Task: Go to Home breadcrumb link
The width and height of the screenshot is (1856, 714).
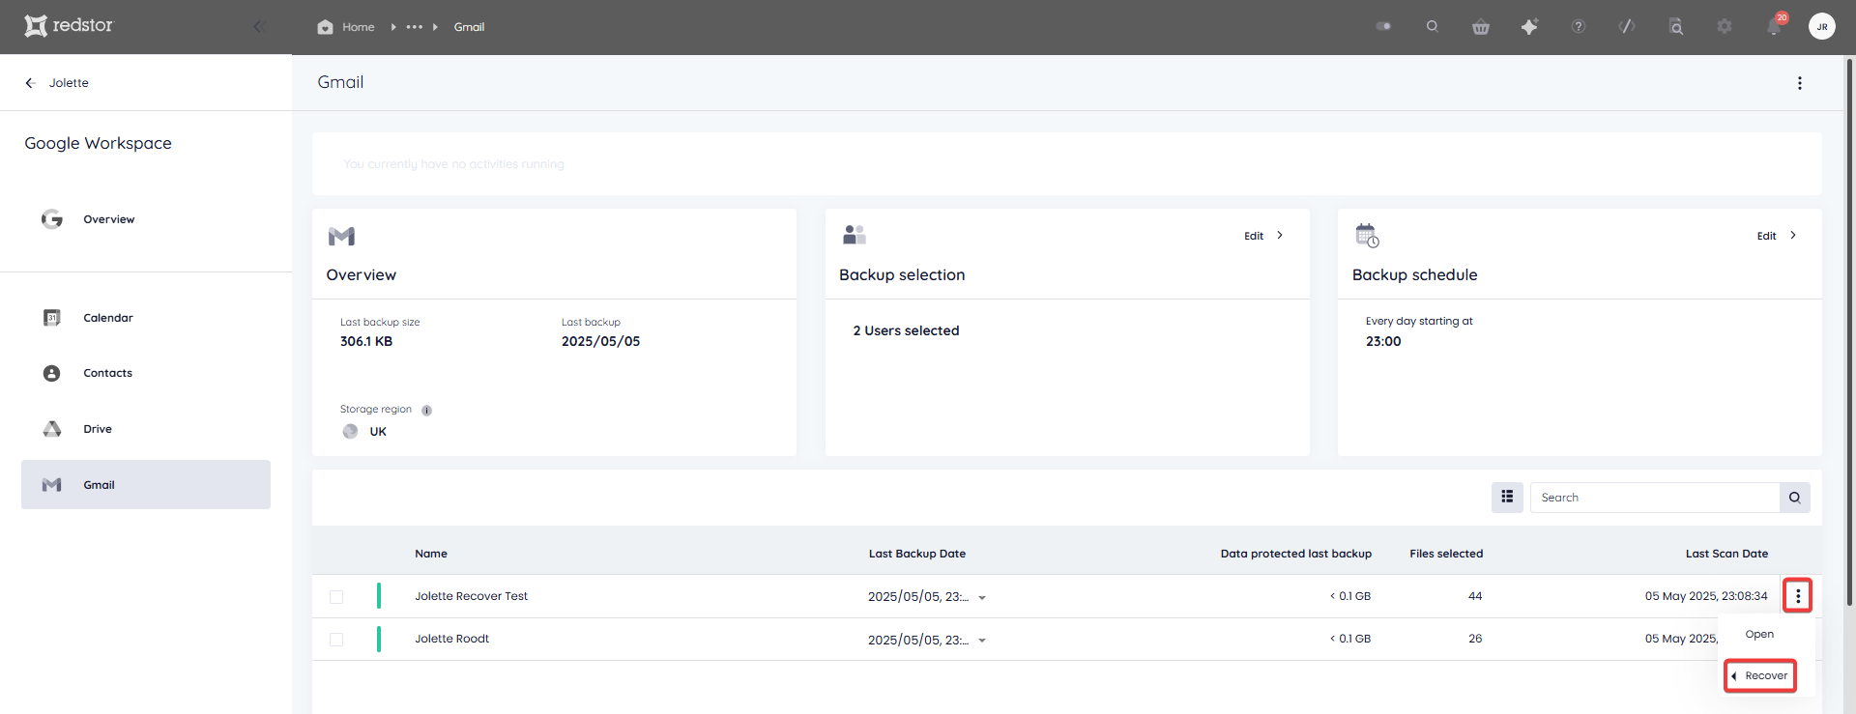Action: click(x=358, y=27)
